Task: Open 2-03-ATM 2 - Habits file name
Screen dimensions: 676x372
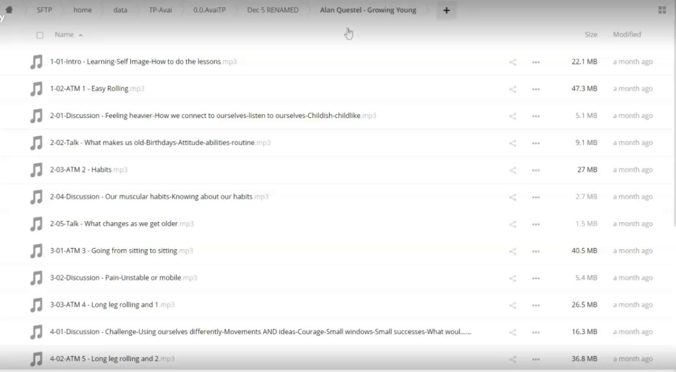Action: pos(89,169)
